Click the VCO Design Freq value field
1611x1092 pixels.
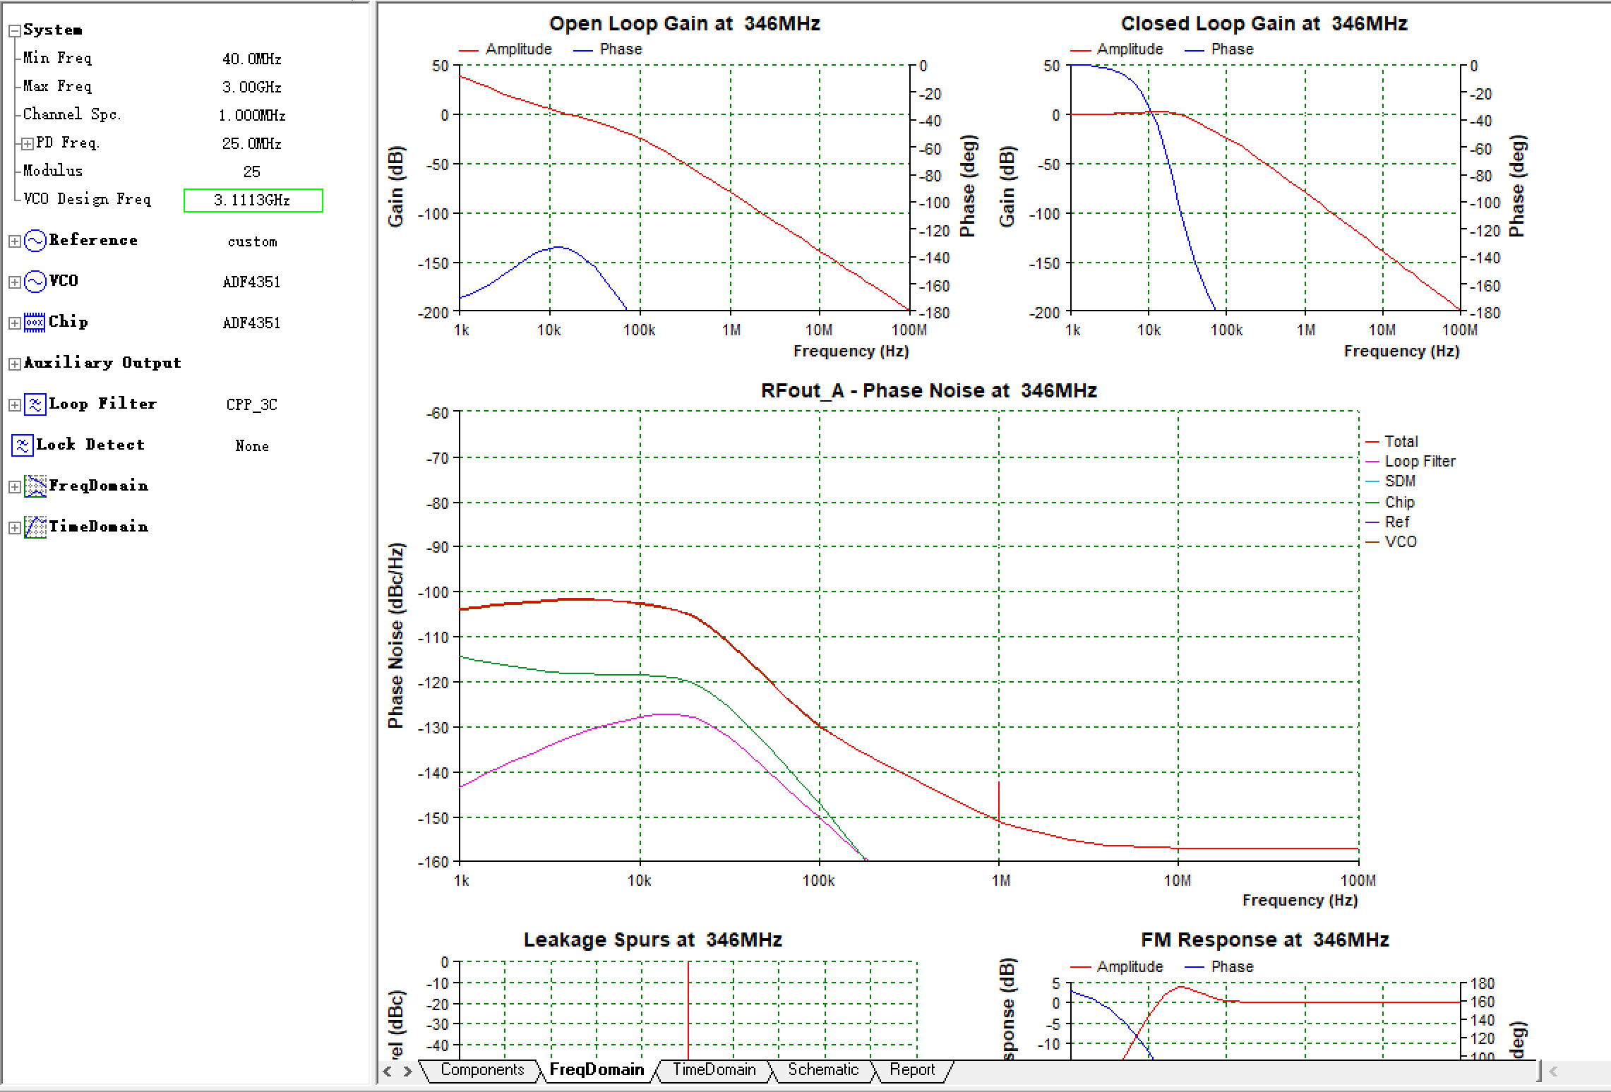pyautogui.click(x=253, y=200)
